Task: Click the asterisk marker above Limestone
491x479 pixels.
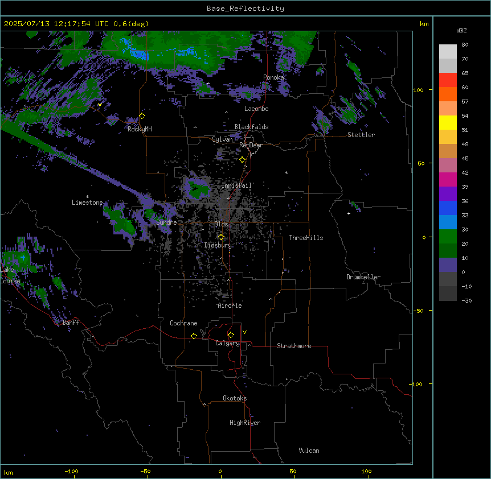Action: pos(87,197)
